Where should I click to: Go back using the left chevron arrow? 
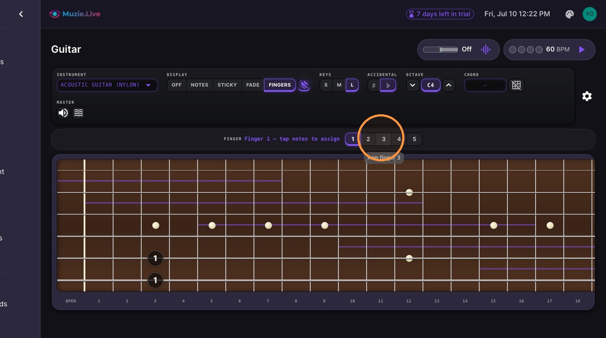tap(21, 14)
